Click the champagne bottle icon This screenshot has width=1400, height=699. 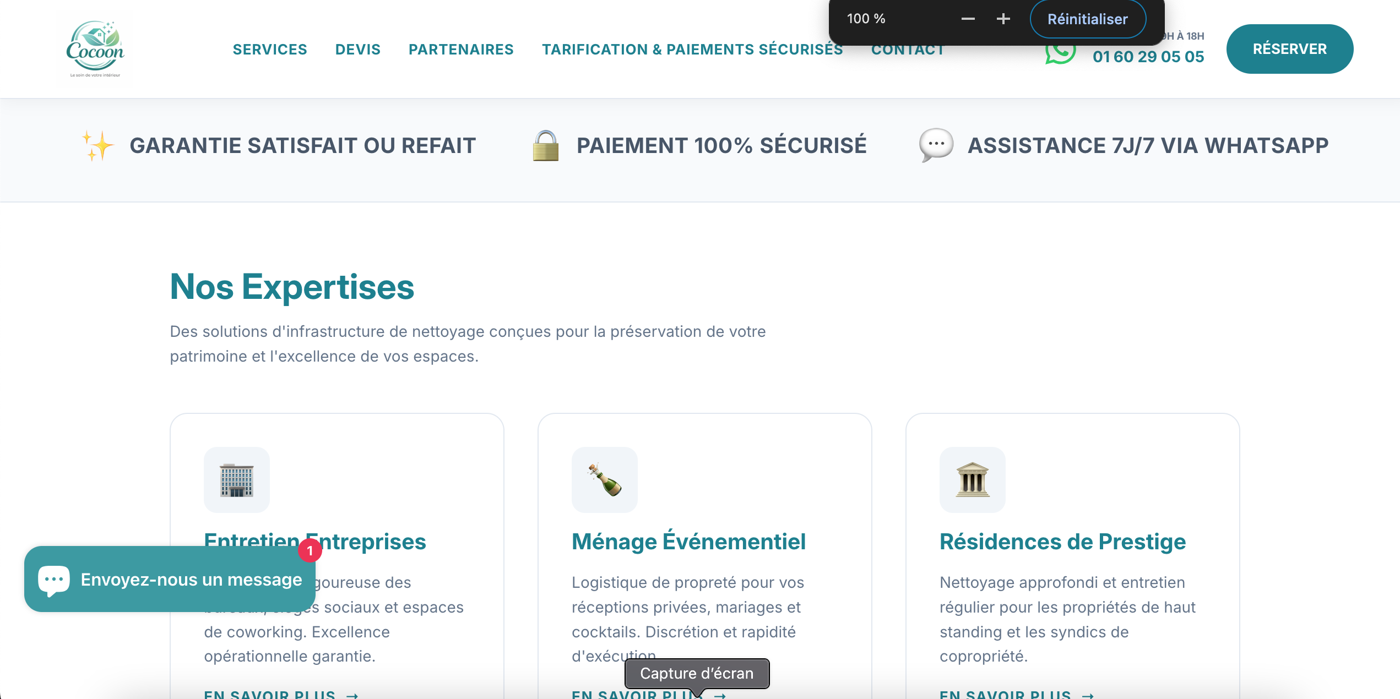coord(605,480)
